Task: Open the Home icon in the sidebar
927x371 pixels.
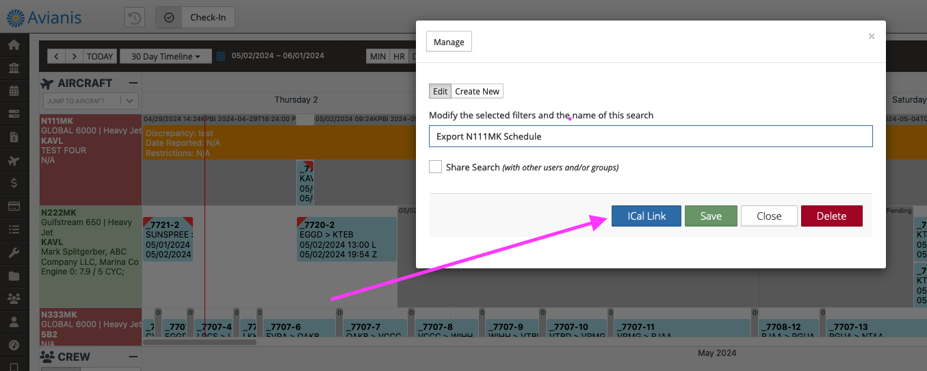Action: click(14, 45)
